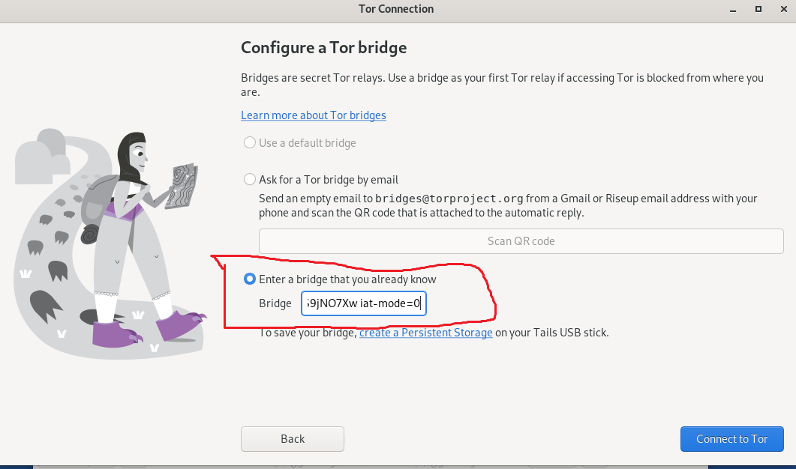Select 'Enter a bridge that you already know'
The width and height of the screenshot is (796, 469).
coord(250,279)
